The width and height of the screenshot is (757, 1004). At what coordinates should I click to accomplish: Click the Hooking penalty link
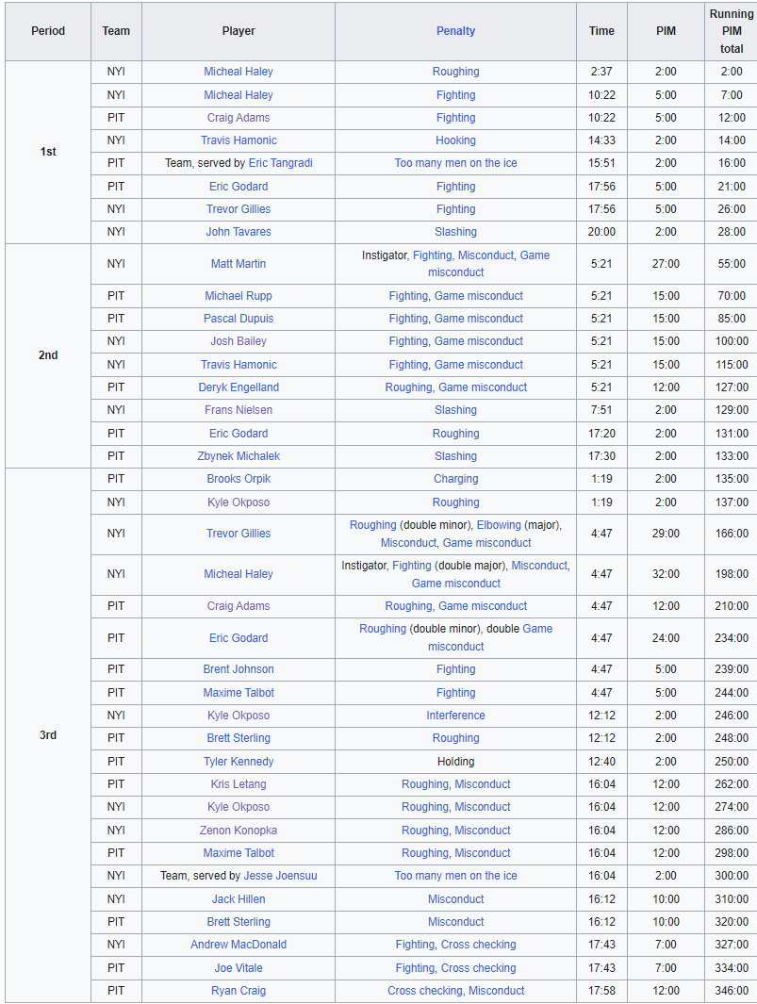[x=455, y=140]
